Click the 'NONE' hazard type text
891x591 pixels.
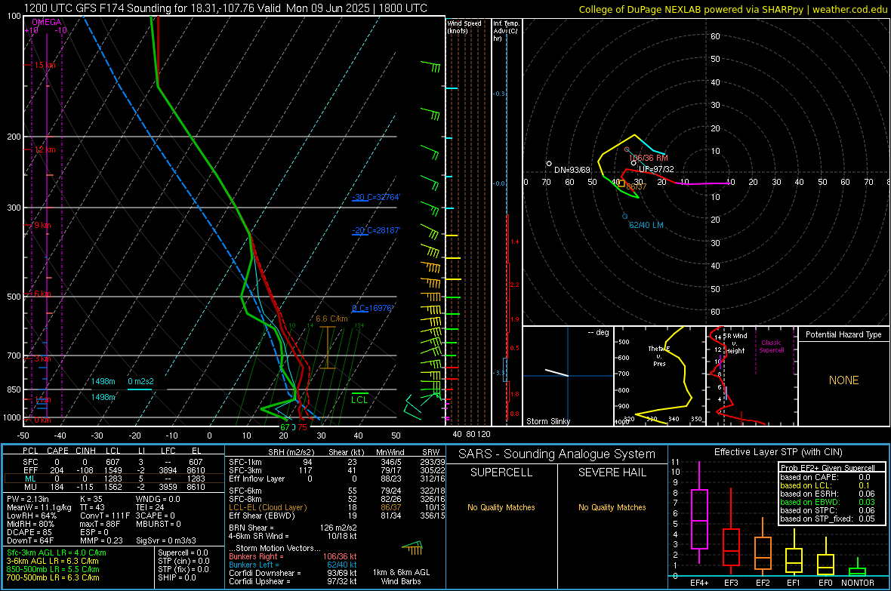click(844, 380)
